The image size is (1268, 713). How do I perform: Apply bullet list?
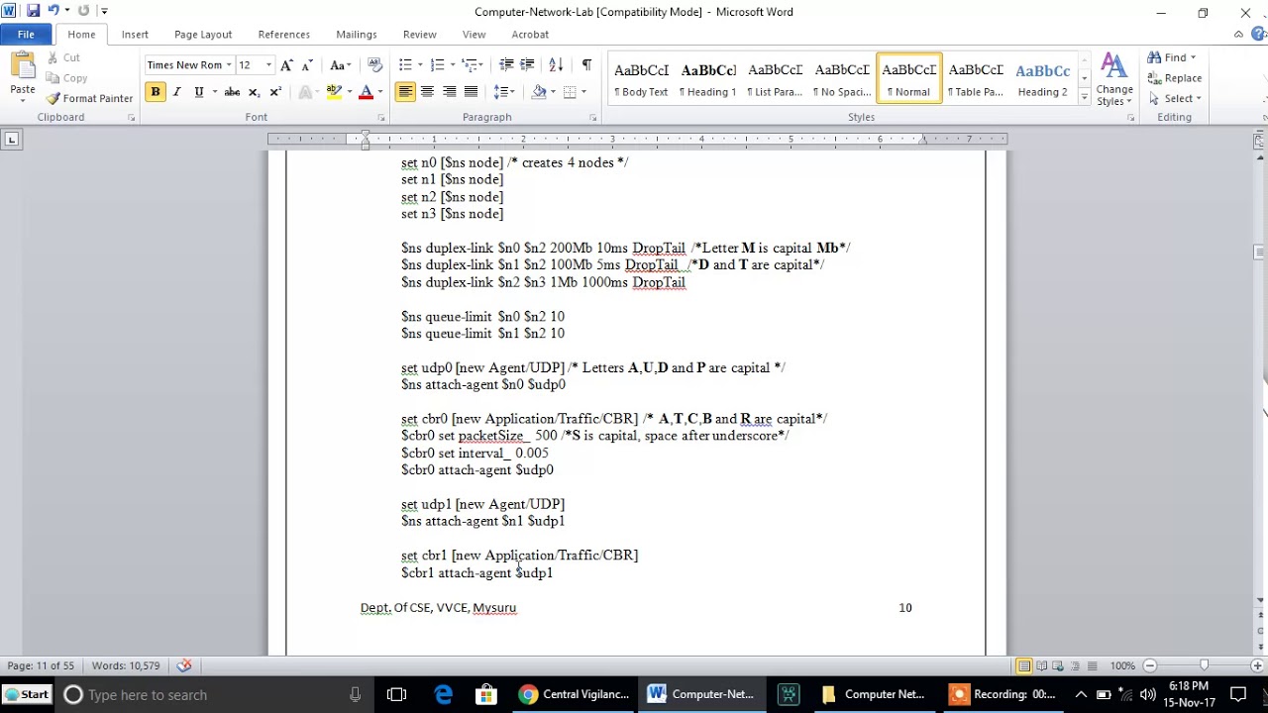coord(405,65)
